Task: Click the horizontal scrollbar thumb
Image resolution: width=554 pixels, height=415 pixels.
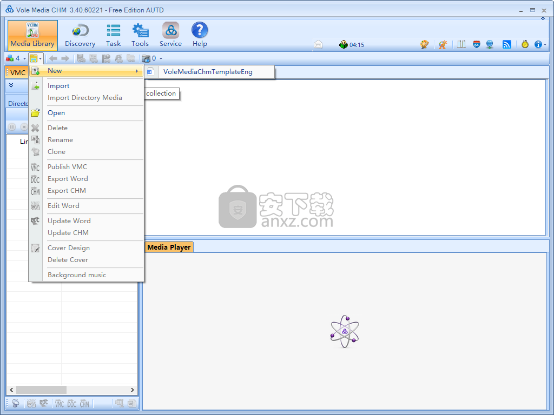Action: [x=41, y=390]
